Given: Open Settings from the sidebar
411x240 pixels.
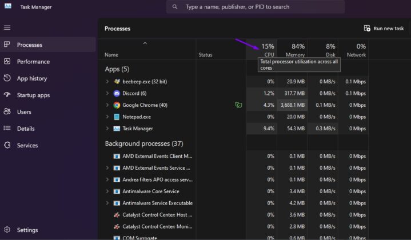Looking at the screenshot, I should [48, 230].
